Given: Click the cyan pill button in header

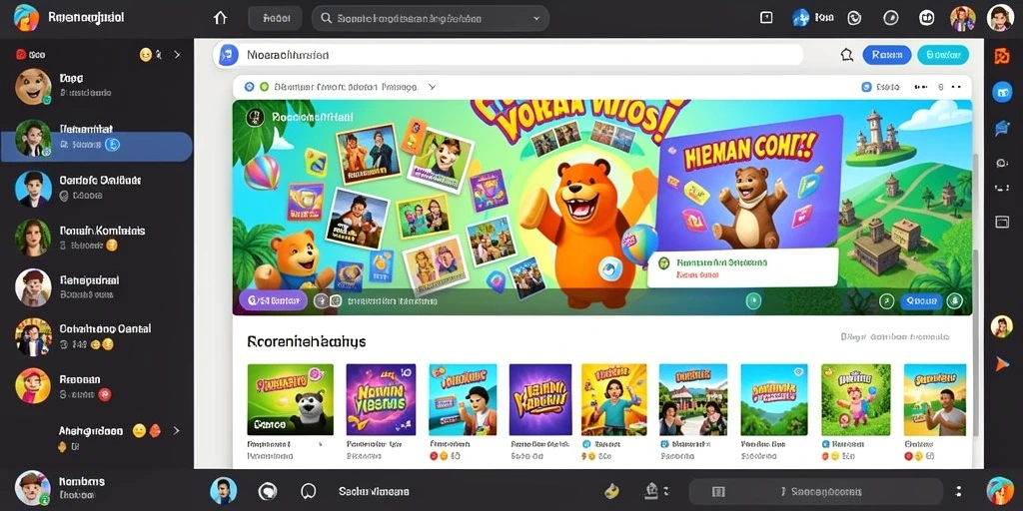Looking at the screenshot, I should pyautogui.click(x=943, y=56).
